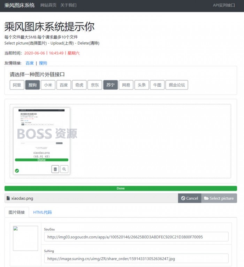
Task: Click the SuNing image URL field
Action: point(136,259)
